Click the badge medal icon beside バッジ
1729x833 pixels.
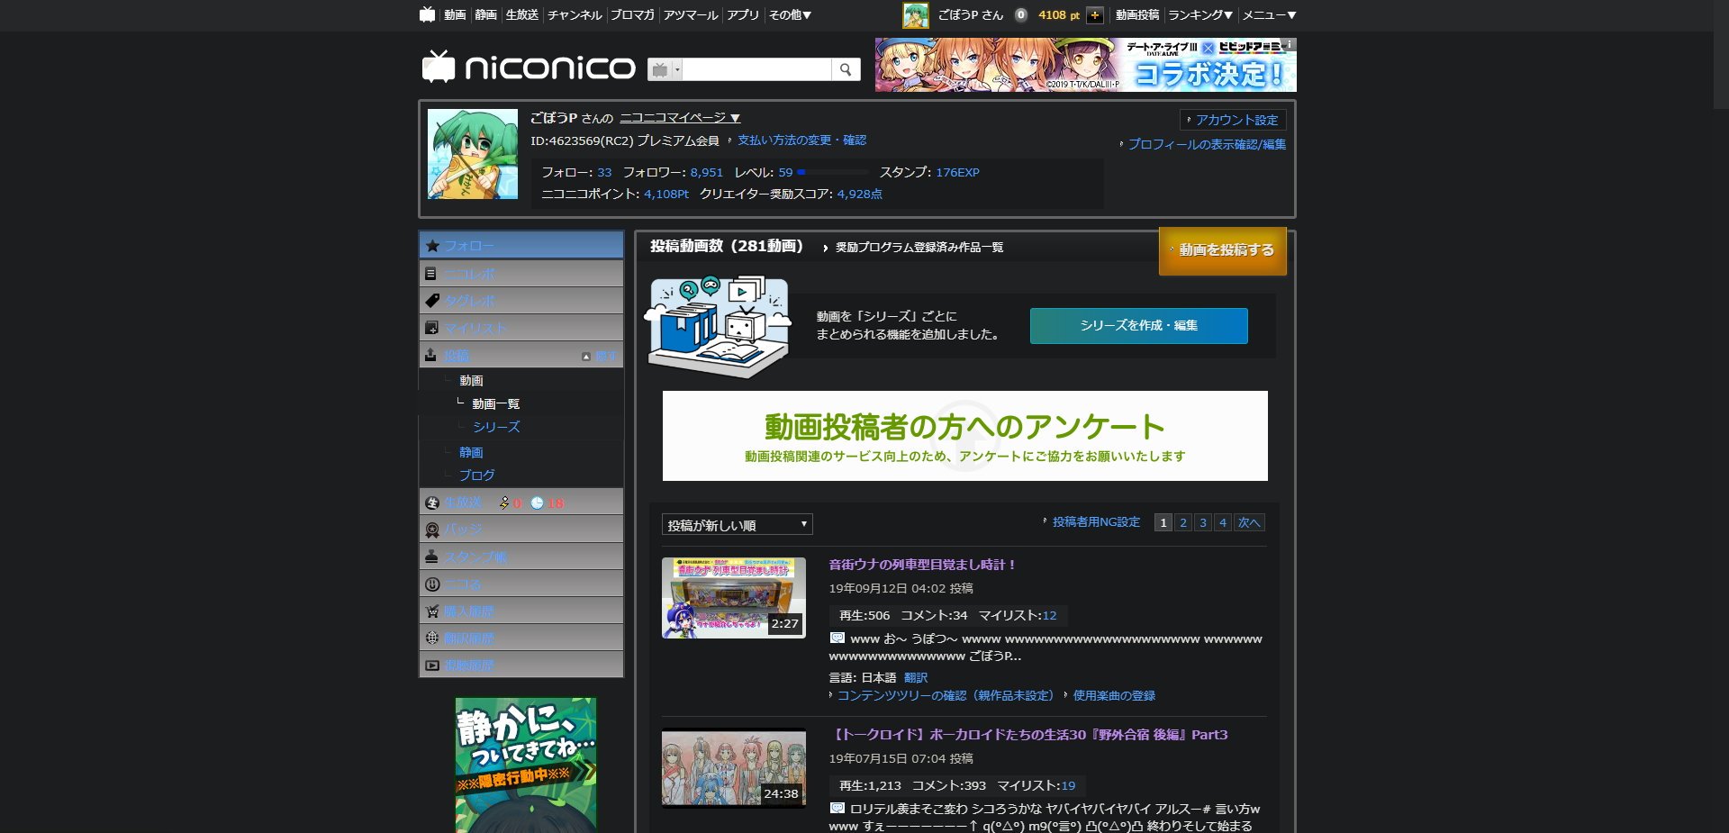[432, 530]
